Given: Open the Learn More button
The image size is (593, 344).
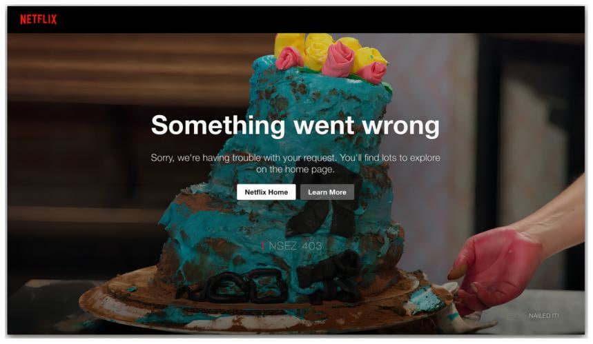Looking at the screenshot, I should pyautogui.click(x=327, y=192).
